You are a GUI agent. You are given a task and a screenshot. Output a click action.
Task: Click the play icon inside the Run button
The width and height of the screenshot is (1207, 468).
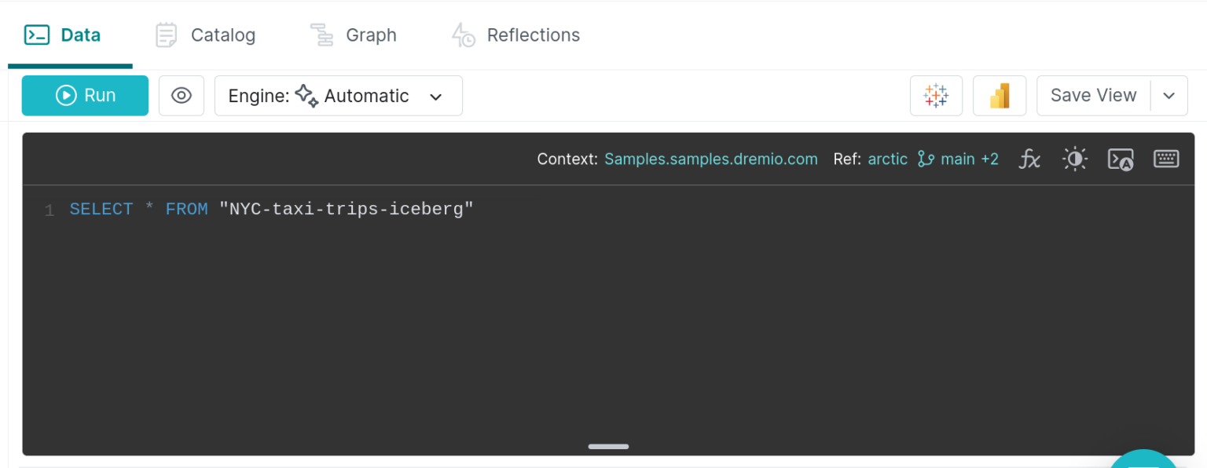point(66,95)
